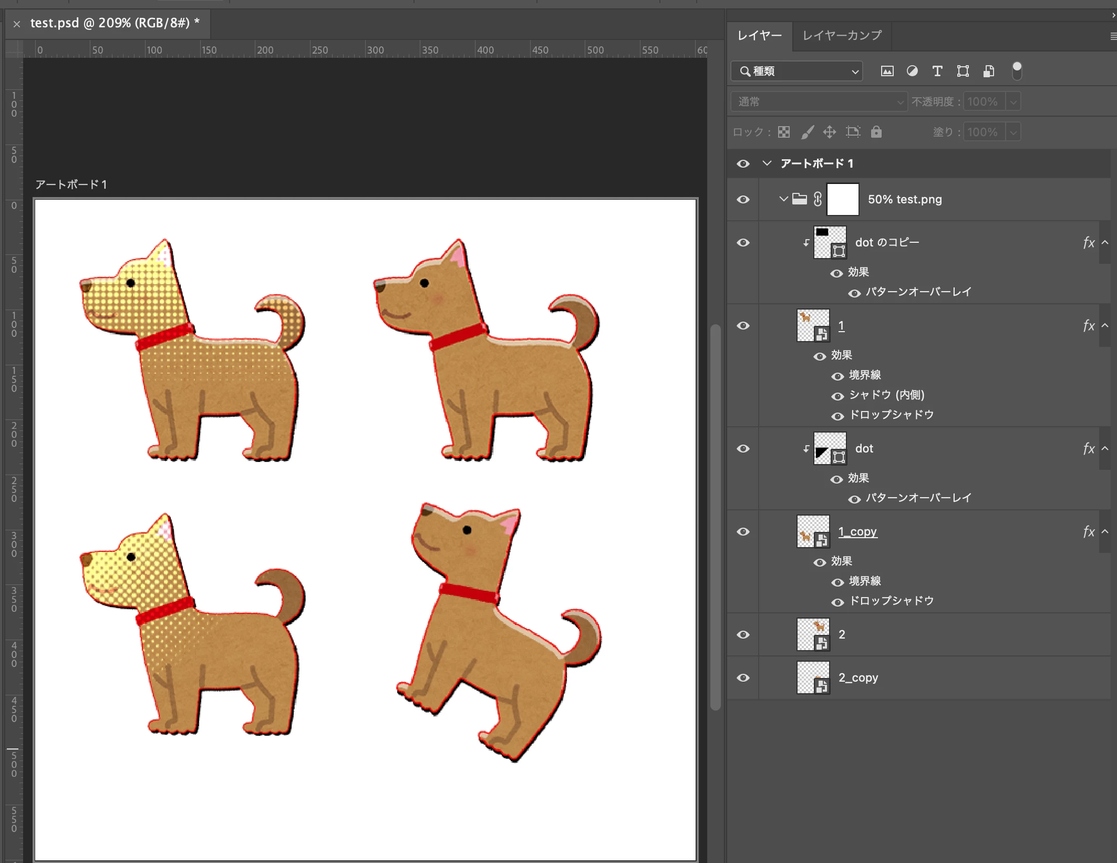Toggle layer filtering on/off switch
Viewport: 1117px width, 863px height.
1017,70
